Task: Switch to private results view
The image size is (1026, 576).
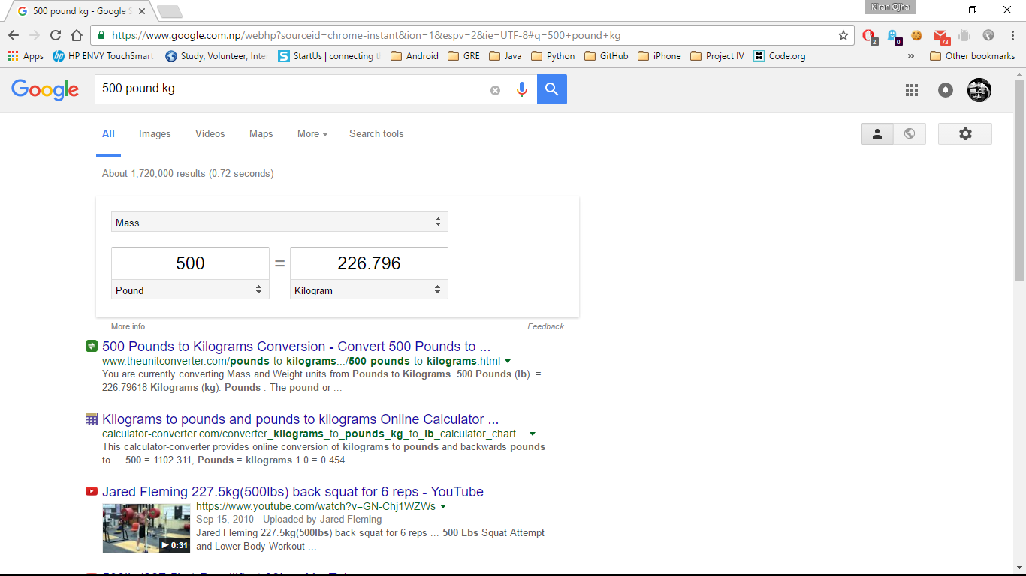Action: 877,133
